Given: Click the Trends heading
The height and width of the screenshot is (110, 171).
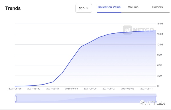Looking at the screenshot, I should click(13, 8).
